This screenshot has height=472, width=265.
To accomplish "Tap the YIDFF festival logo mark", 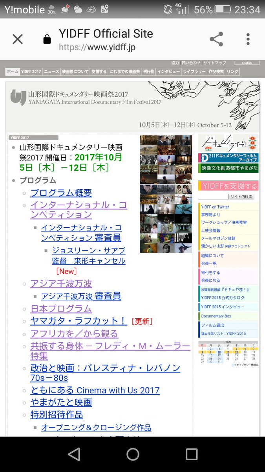I will tap(18, 98).
